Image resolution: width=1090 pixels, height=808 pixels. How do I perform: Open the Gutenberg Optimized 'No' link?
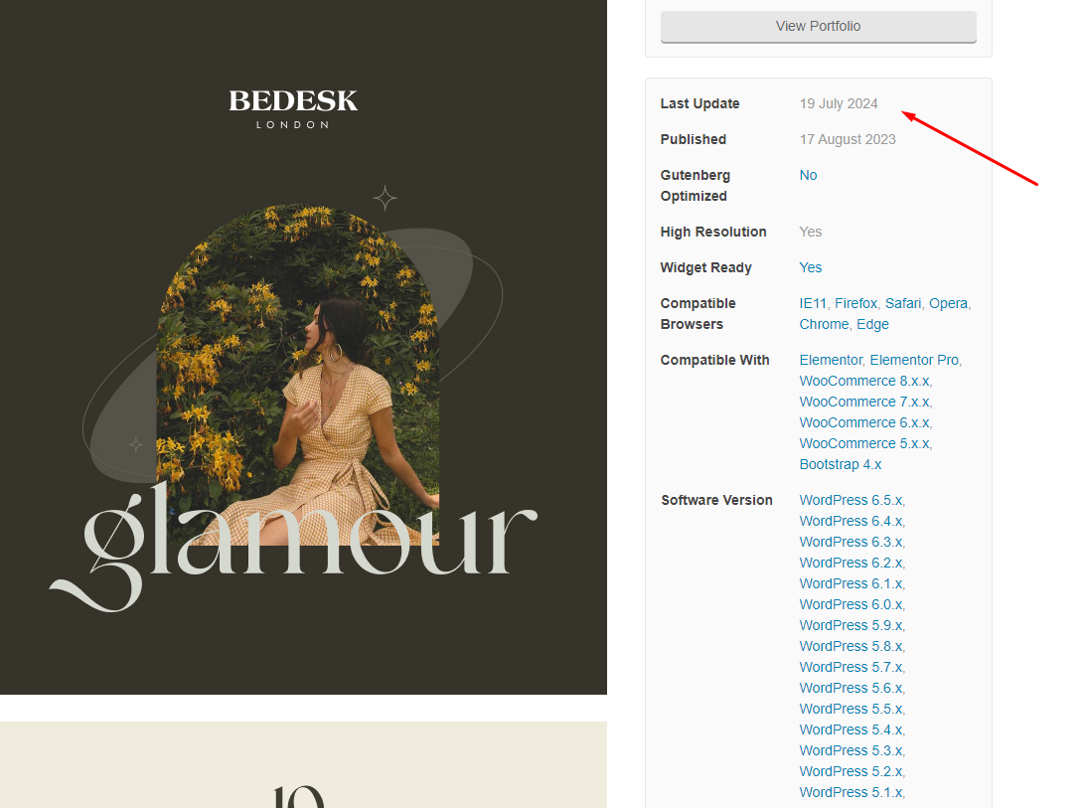pos(808,175)
